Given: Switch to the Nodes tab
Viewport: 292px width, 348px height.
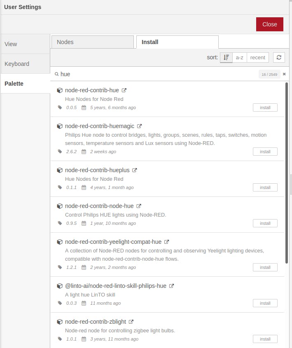Looking at the screenshot, I should tap(93, 42).
